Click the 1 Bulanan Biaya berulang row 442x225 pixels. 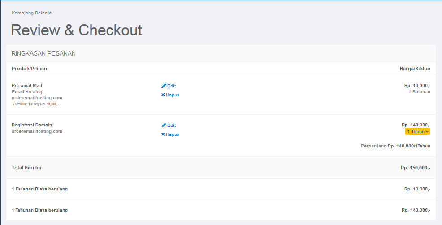coord(221,189)
